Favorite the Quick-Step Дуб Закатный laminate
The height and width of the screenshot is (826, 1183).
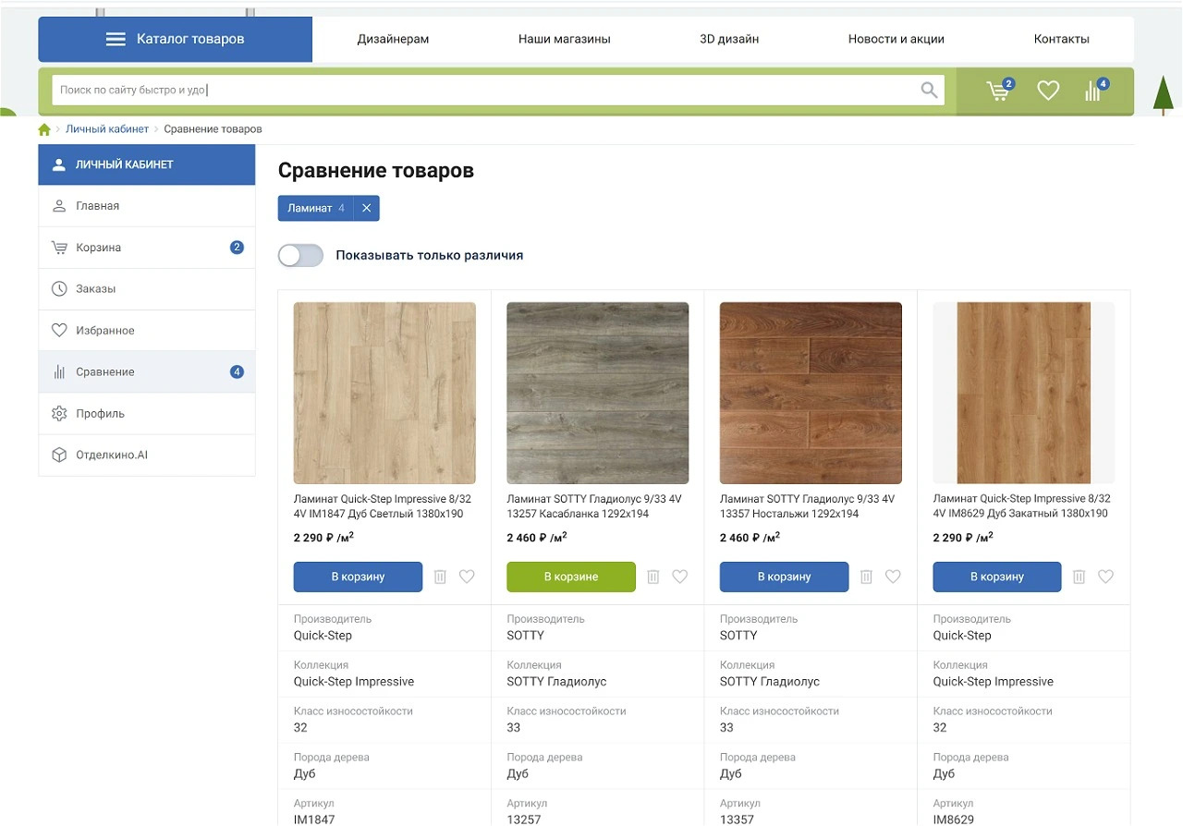pyautogui.click(x=1105, y=577)
